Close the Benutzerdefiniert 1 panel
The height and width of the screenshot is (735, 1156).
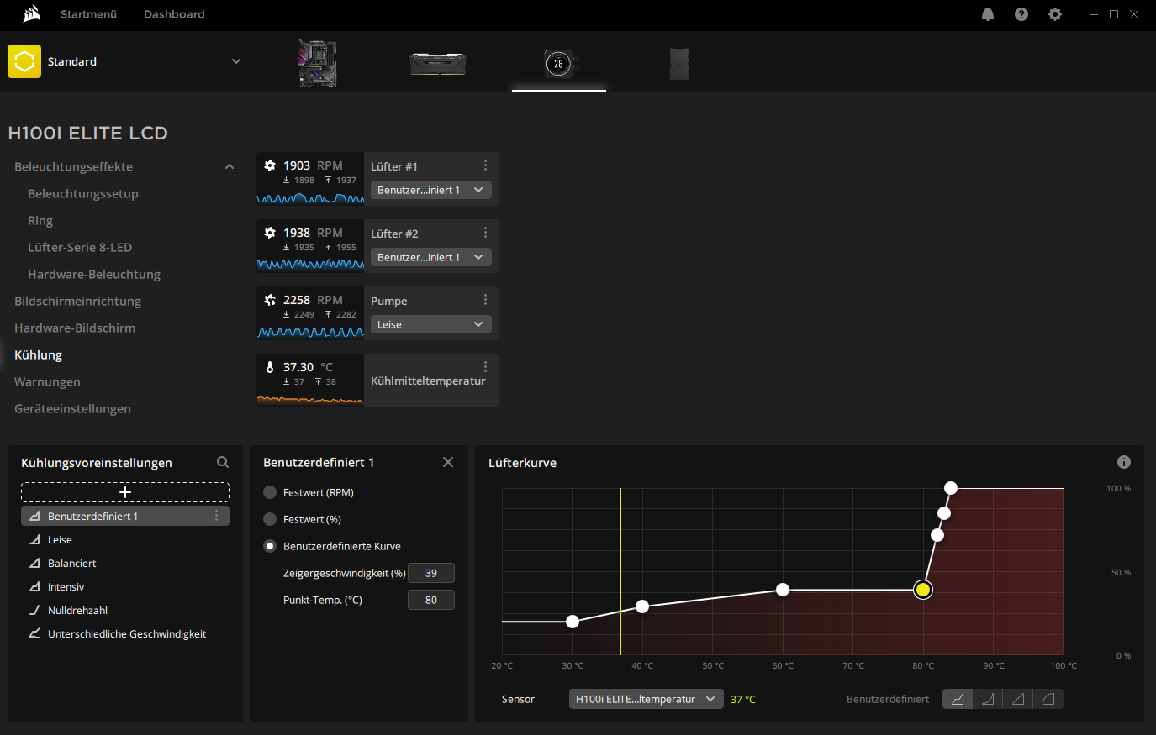(x=448, y=462)
